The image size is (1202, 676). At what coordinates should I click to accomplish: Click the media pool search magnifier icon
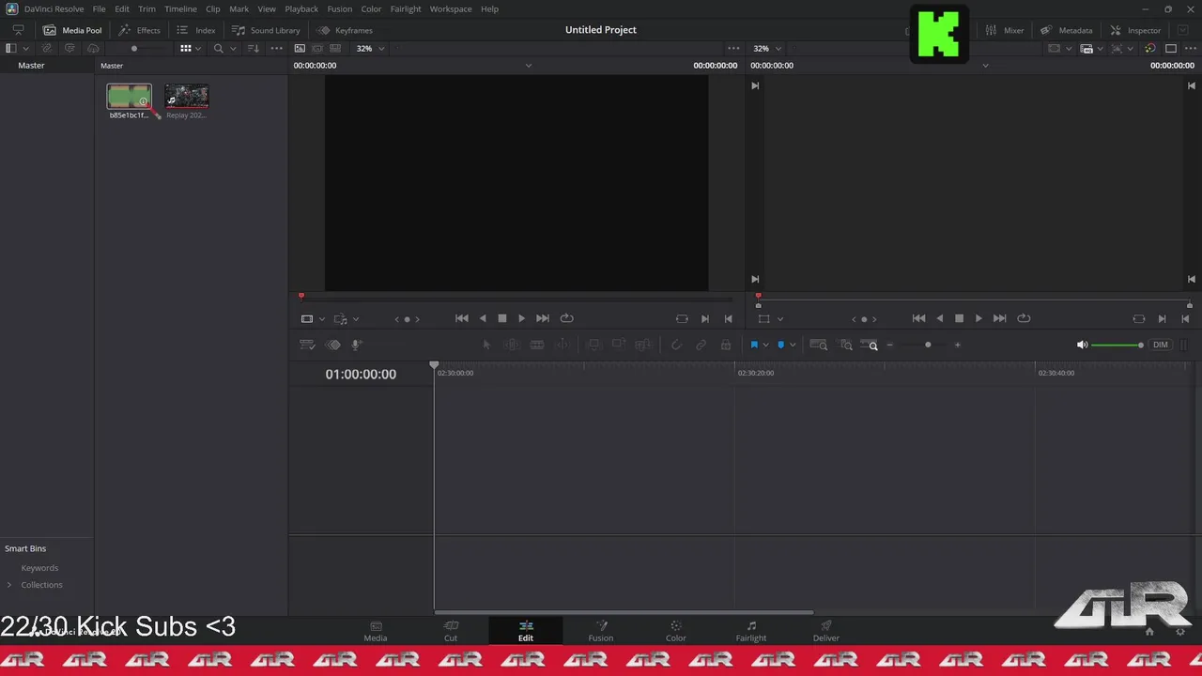pos(219,48)
